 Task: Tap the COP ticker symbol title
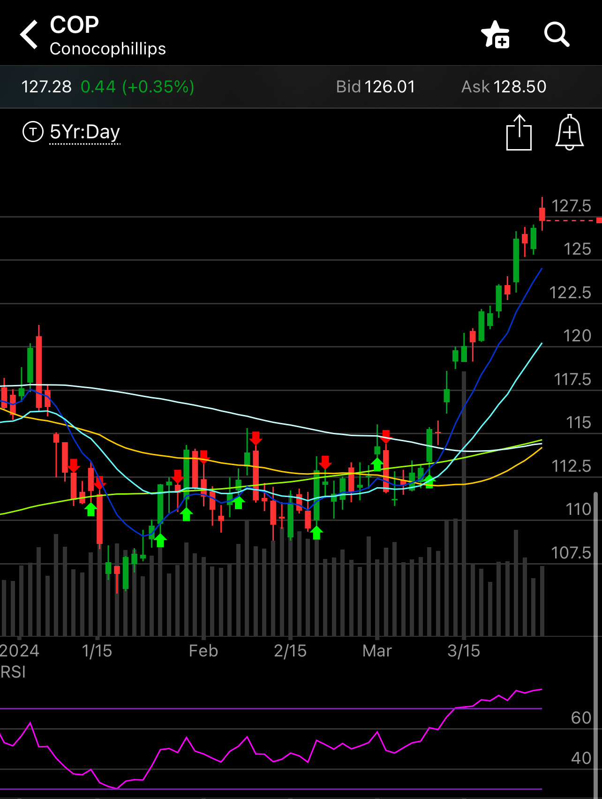click(x=74, y=25)
